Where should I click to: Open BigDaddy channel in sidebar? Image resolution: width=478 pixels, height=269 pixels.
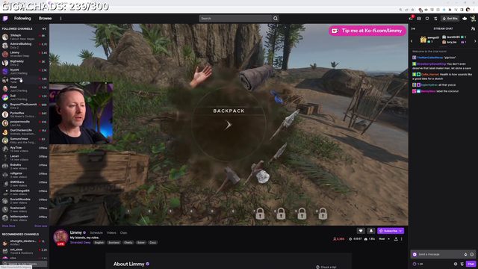click(25, 63)
